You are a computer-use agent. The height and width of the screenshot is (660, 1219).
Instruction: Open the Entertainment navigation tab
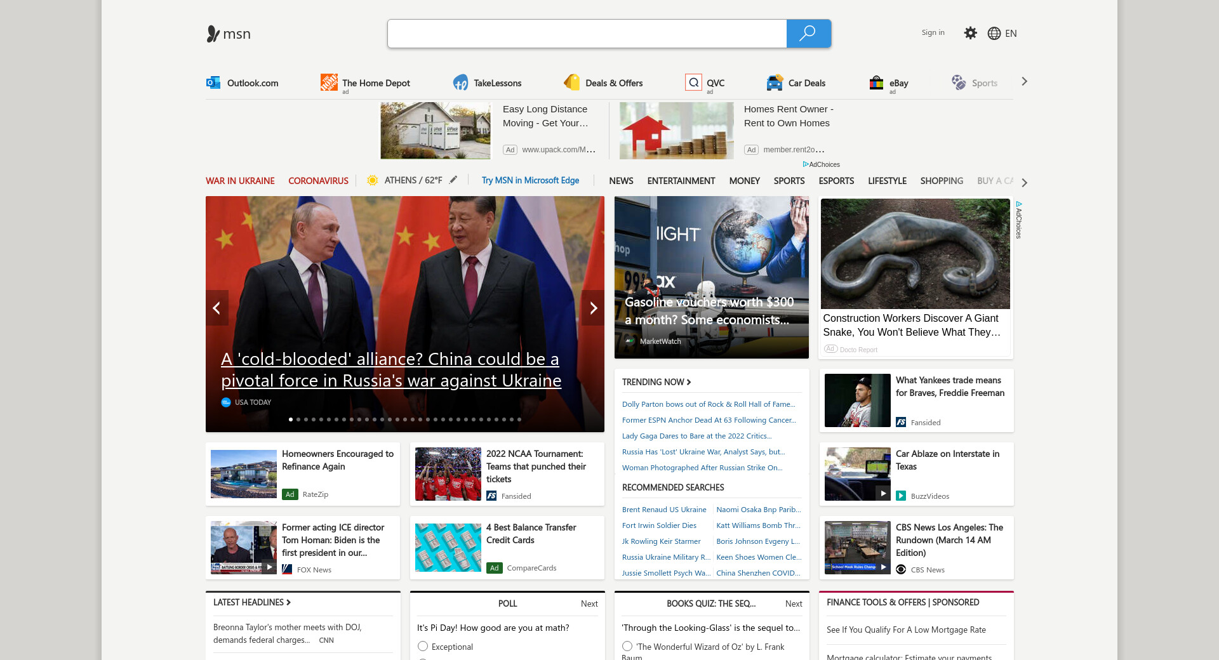point(681,181)
